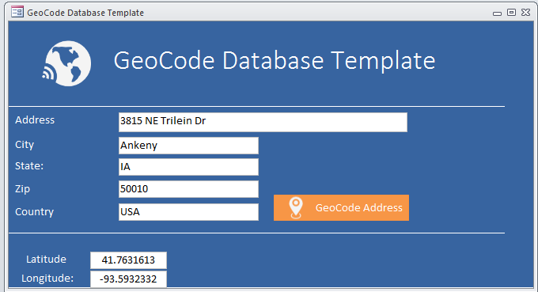This screenshot has height=292, width=538.
Task: Click the form icon in the title bar
Action: (x=17, y=13)
